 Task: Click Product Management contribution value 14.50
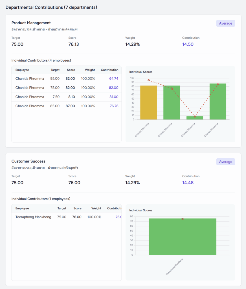pyautogui.click(x=188, y=44)
